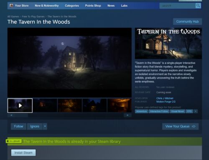This screenshot has width=209, height=160.
Task: Expand more tags with plus button
Action: click(196, 111)
